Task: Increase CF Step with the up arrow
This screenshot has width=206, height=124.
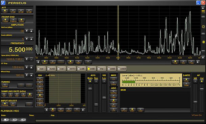Action: pos(31,67)
